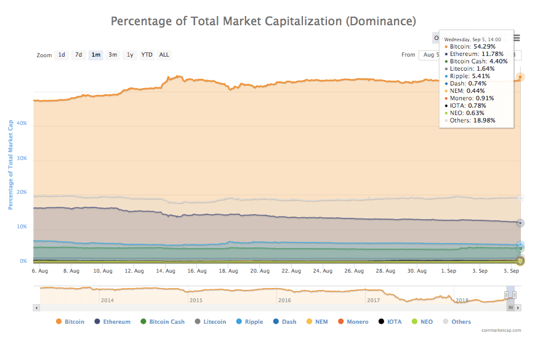Hide Ripple series via legend

(x=249, y=322)
